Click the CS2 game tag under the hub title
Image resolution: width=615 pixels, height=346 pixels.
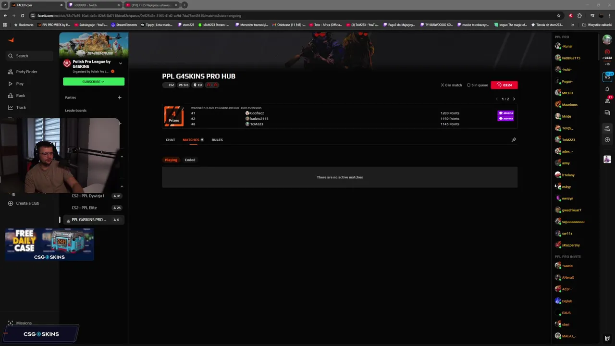(x=169, y=85)
